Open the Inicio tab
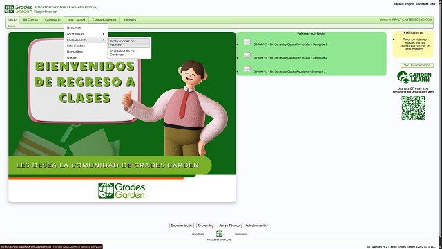442x249 pixels. coord(12,19)
